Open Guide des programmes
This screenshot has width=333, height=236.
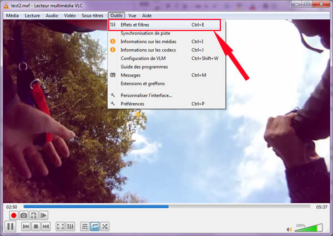[x=167, y=67]
